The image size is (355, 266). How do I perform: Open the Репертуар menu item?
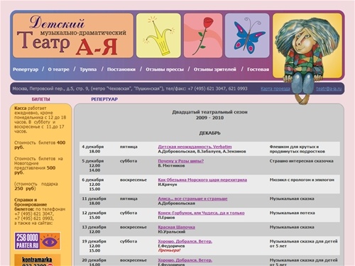pyautogui.click(x=26, y=70)
